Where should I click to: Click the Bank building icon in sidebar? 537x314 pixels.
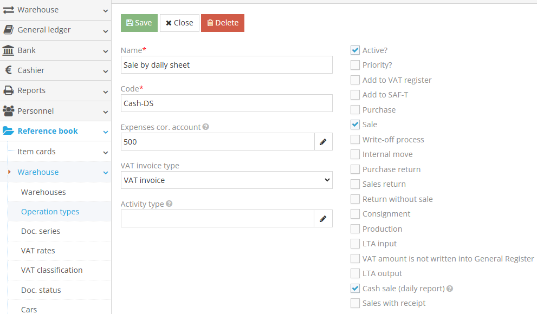coord(9,50)
